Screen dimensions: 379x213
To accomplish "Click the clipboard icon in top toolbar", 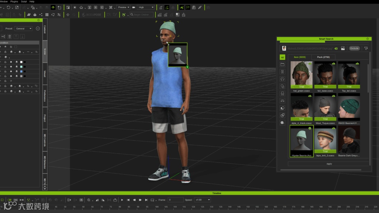I will pyautogui.click(x=194, y=7).
